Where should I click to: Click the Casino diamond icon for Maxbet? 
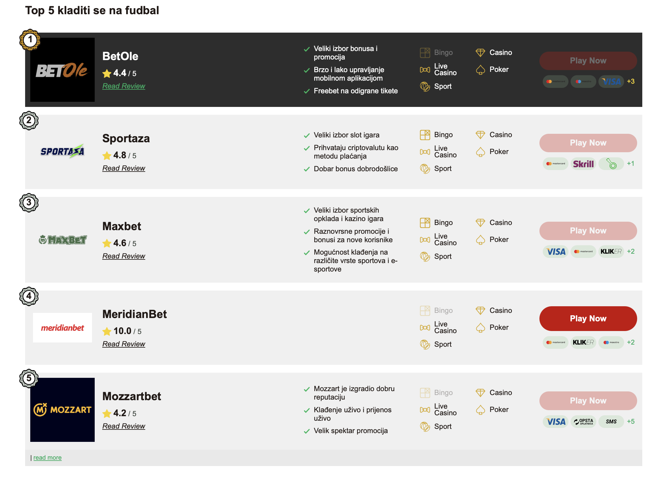tap(480, 223)
